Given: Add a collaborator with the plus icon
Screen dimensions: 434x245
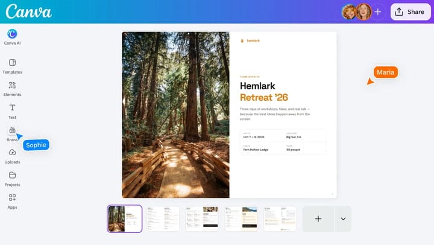Looking at the screenshot, I should tap(378, 12).
